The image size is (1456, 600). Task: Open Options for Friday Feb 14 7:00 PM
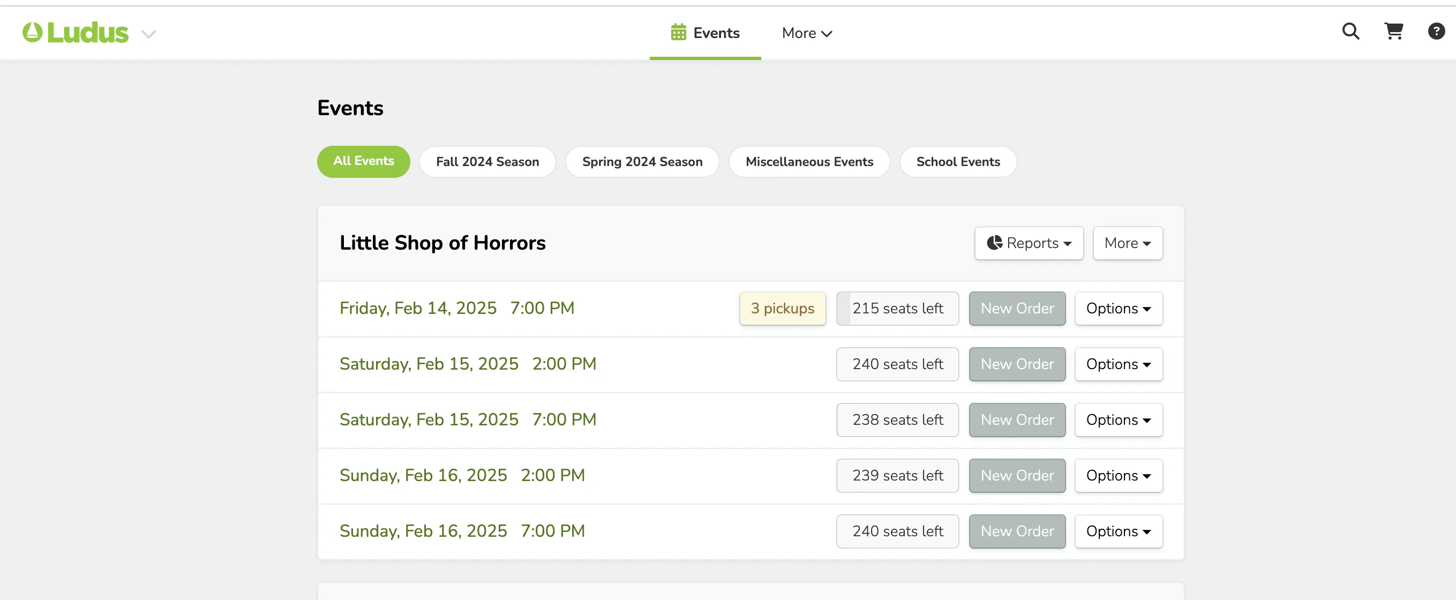[x=1119, y=308]
